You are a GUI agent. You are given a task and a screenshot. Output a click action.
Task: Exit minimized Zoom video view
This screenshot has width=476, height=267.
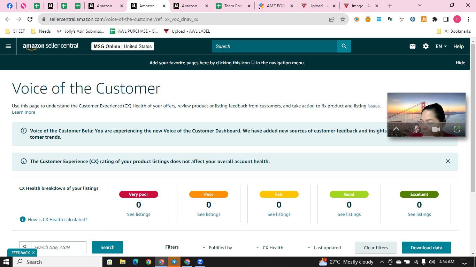pyautogui.click(x=457, y=129)
